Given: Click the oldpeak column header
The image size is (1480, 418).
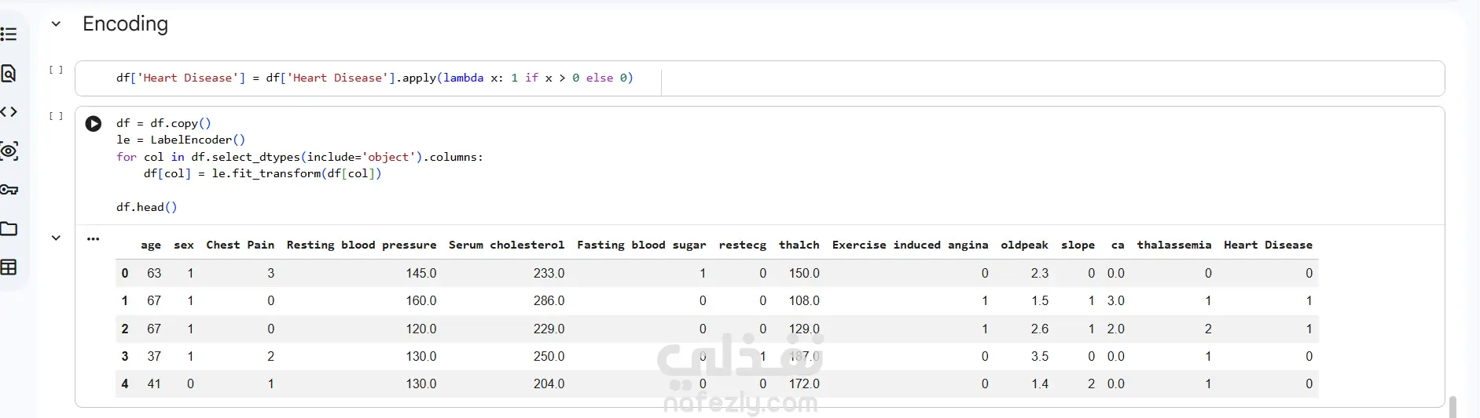Looking at the screenshot, I should pos(1025,245).
